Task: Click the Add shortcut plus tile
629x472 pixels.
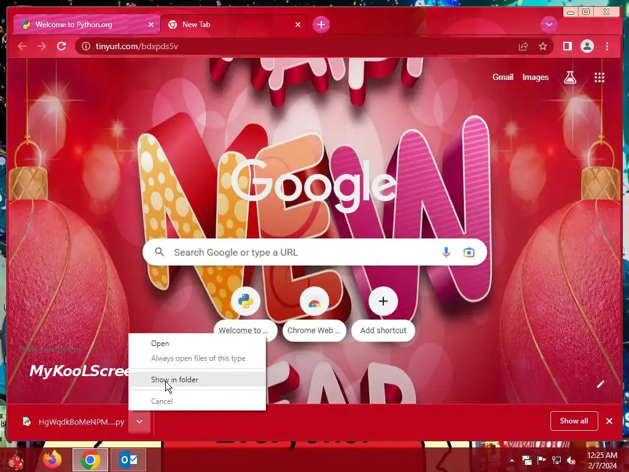Action: [383, 301]
